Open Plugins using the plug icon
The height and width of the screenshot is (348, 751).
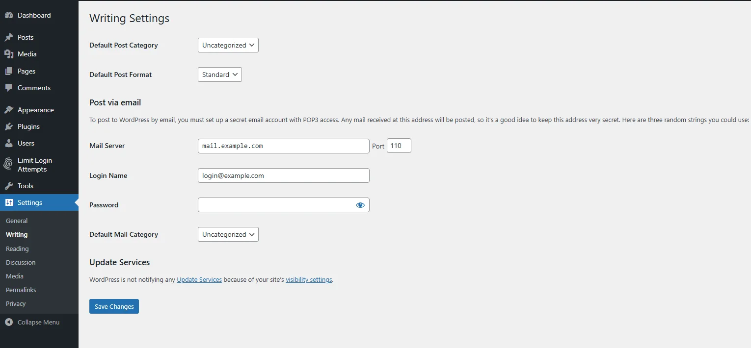tap(9, 126)
